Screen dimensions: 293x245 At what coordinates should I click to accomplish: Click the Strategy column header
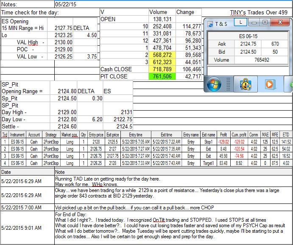click(51, 135)
